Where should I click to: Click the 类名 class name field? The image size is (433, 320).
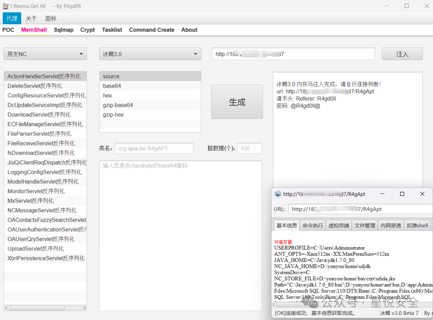[x=154, y=149]
